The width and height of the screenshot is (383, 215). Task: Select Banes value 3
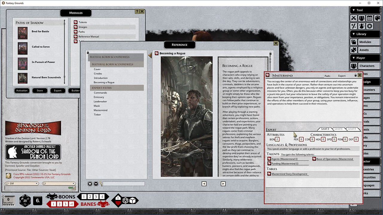point(65,204)
